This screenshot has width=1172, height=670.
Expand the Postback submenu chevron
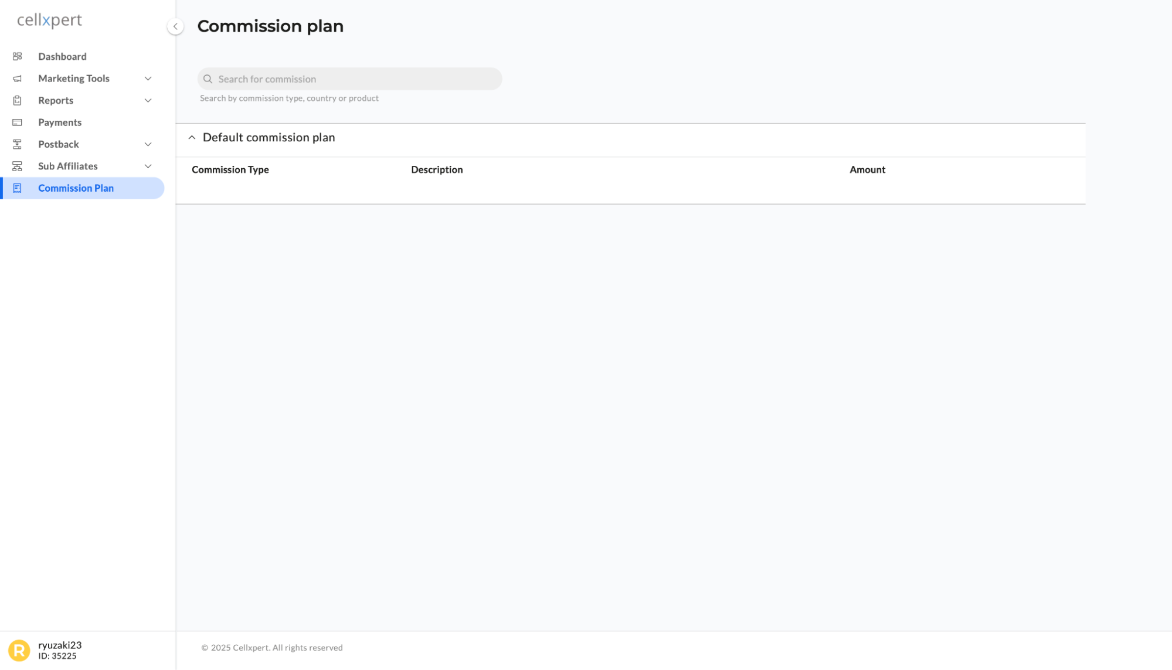coord(148,144)
